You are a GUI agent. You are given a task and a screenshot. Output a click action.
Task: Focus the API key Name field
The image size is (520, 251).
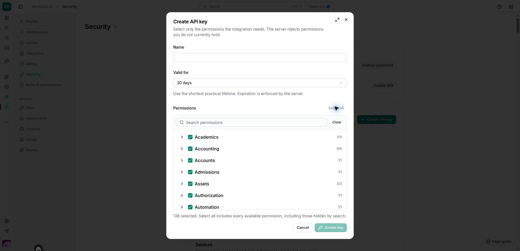coord(260,58)
